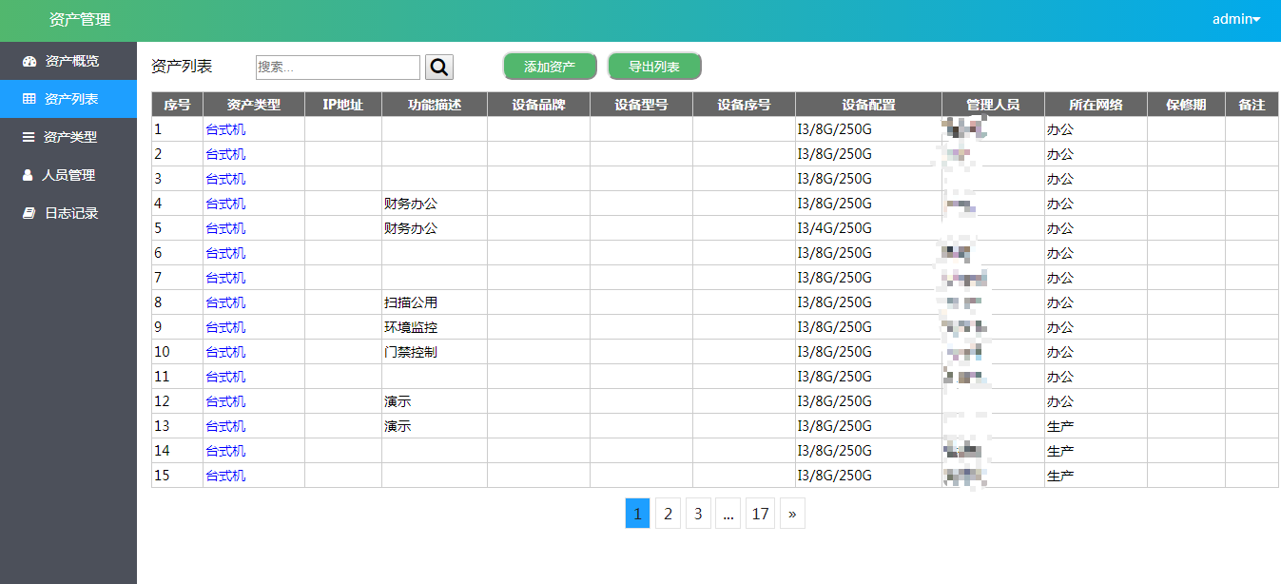Image resolution: width=1281 pixels, height=584 pixels.
Task: Click the 管理人员 column header
Action: pyautogui.click(x=993, y=105)
